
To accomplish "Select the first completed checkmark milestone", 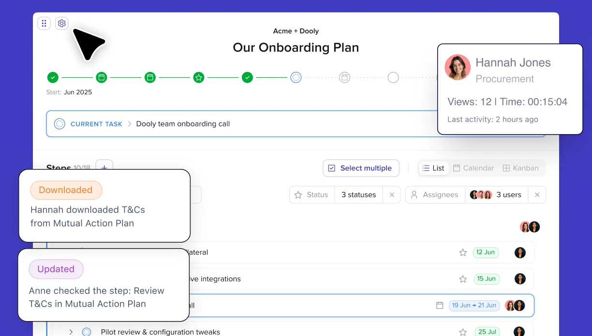I will [x=53, y=77].
